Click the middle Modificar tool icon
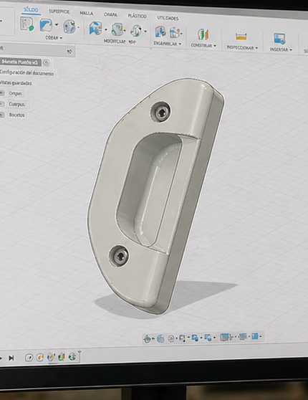 click(x=117, y=29)
